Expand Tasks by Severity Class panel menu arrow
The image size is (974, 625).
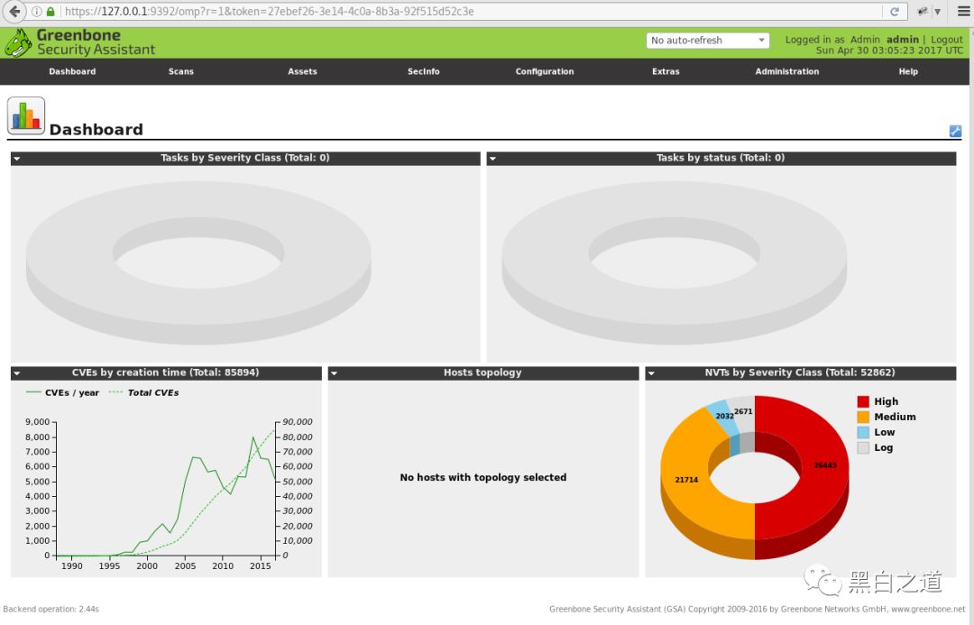tap(17, 159)
